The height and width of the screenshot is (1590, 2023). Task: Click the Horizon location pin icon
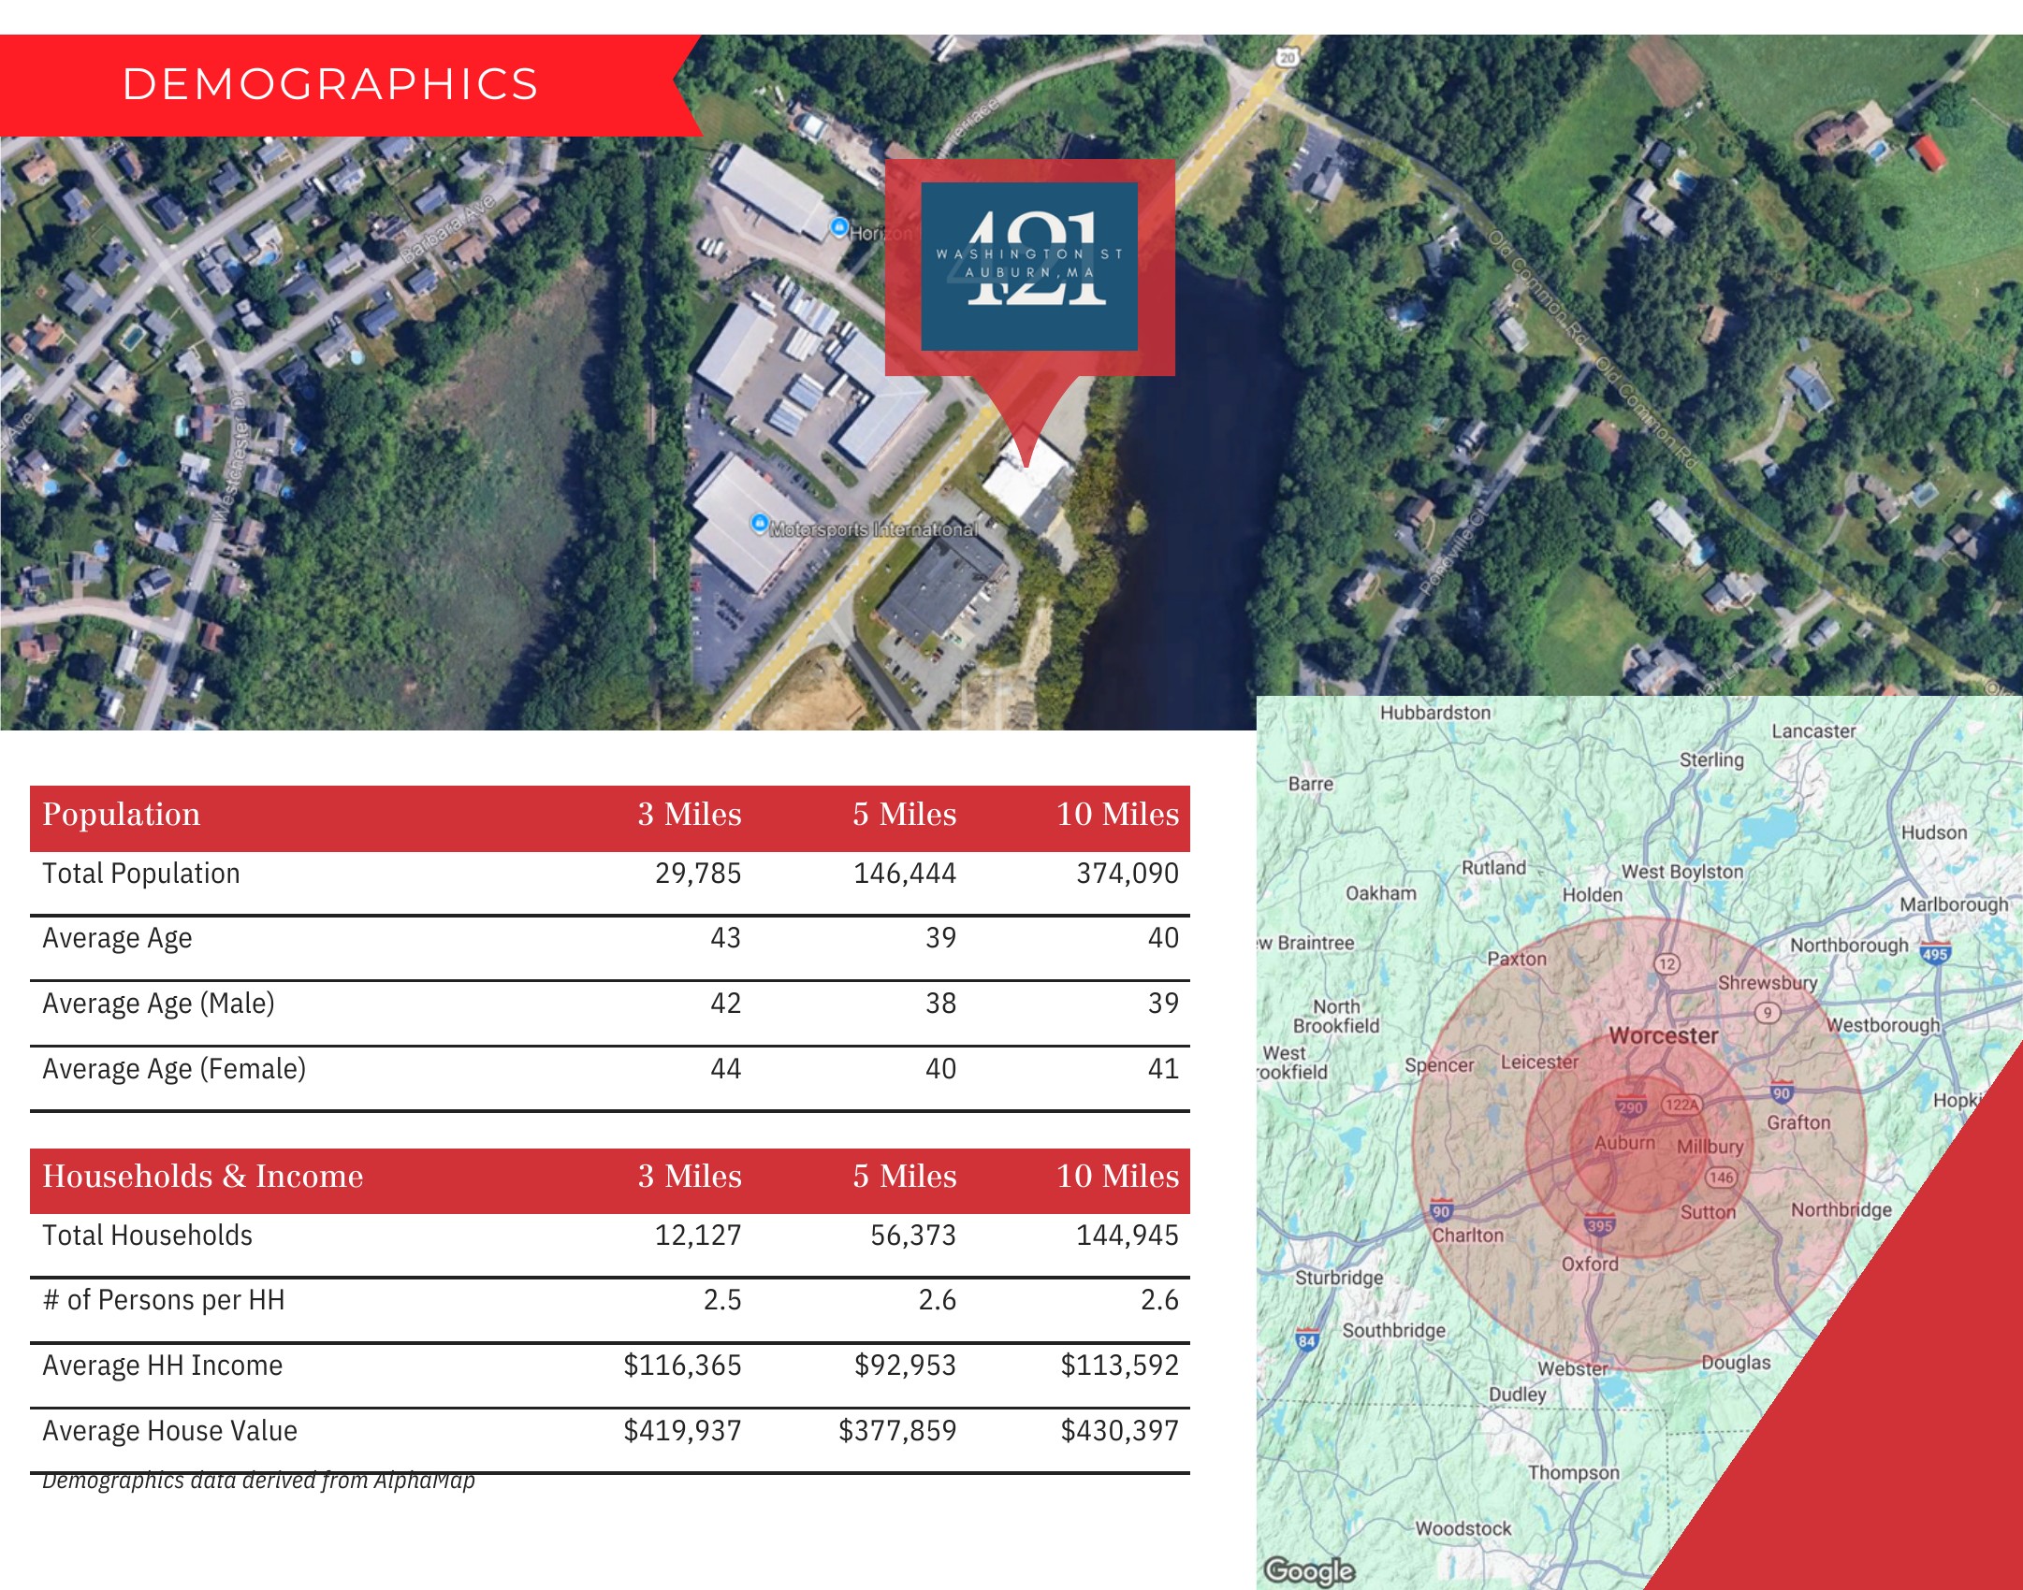coord(839,227)
